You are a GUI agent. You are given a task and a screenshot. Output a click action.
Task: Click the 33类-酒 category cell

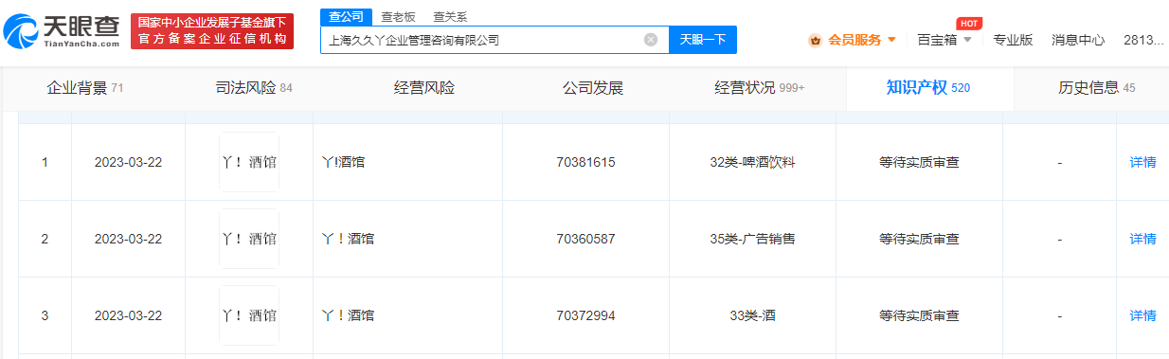[752, 315]
